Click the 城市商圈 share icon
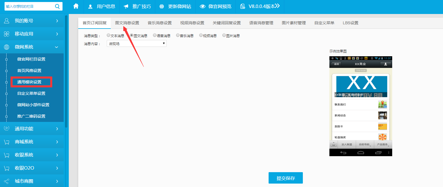443x187 pixels. click(x=7, y=181)
